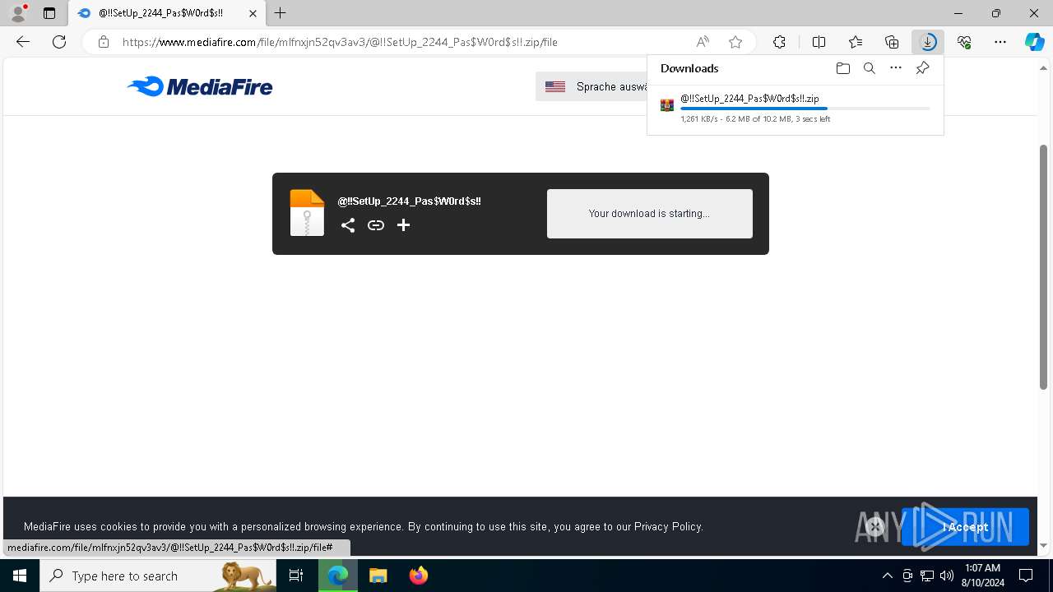The height and width of the screenshot is (592, 1053).
Task: Click the download progress bar
Action: pos(805,109)
